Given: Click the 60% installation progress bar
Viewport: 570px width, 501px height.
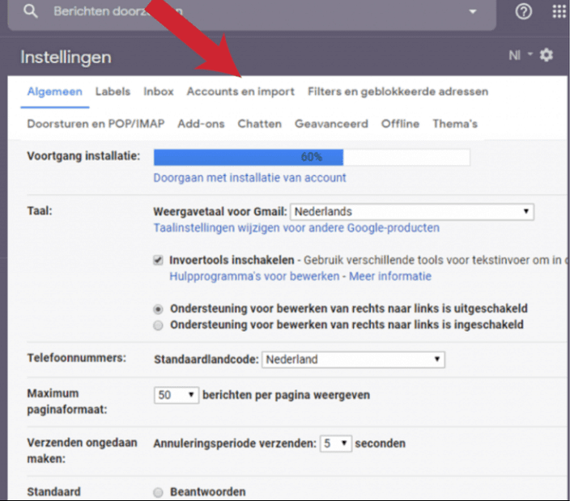Looking at the screenshot, I should (x=311, y=157).
